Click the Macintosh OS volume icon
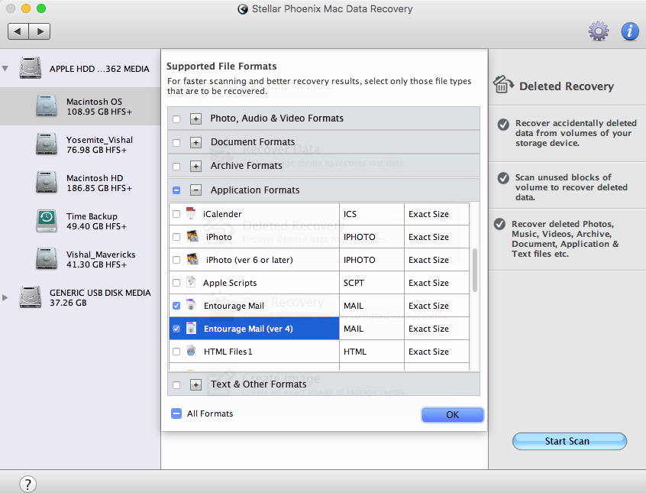This screenshot has height=493, width=646. [47, 105]
